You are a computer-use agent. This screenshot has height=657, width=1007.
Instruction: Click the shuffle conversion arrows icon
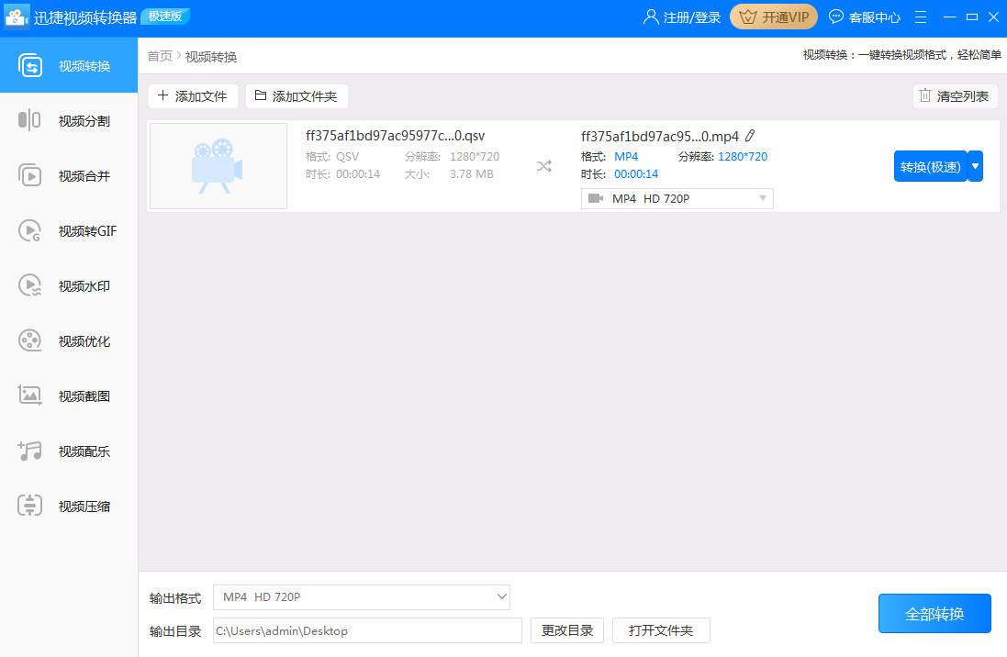coord(544,166)
